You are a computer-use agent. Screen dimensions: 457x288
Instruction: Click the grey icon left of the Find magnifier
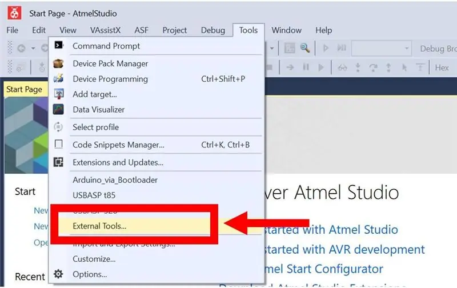coord(290,48)
